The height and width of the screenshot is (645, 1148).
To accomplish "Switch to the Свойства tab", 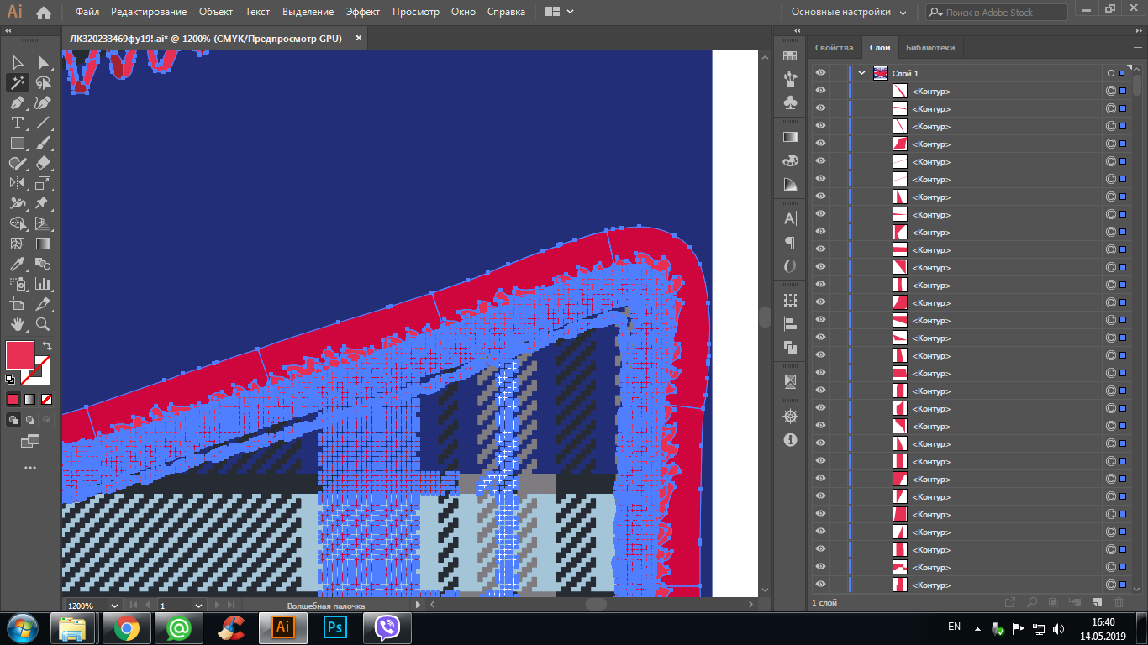I will point(834,48).
